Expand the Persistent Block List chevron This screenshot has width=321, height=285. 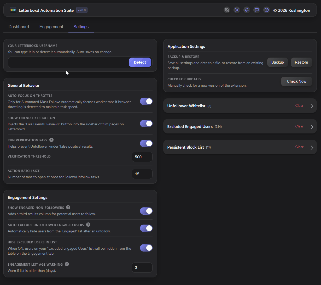[x=312, y=147]
